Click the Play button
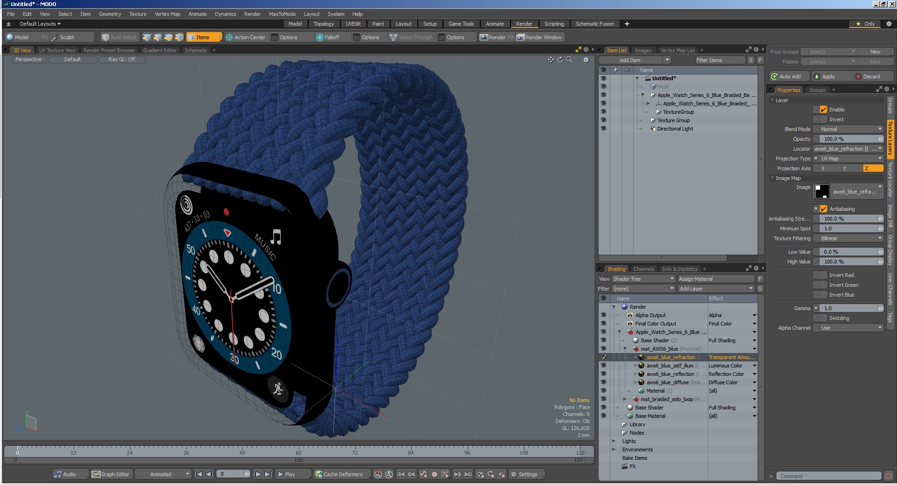Viewport: 897px width, 485px height. point(293,474)
